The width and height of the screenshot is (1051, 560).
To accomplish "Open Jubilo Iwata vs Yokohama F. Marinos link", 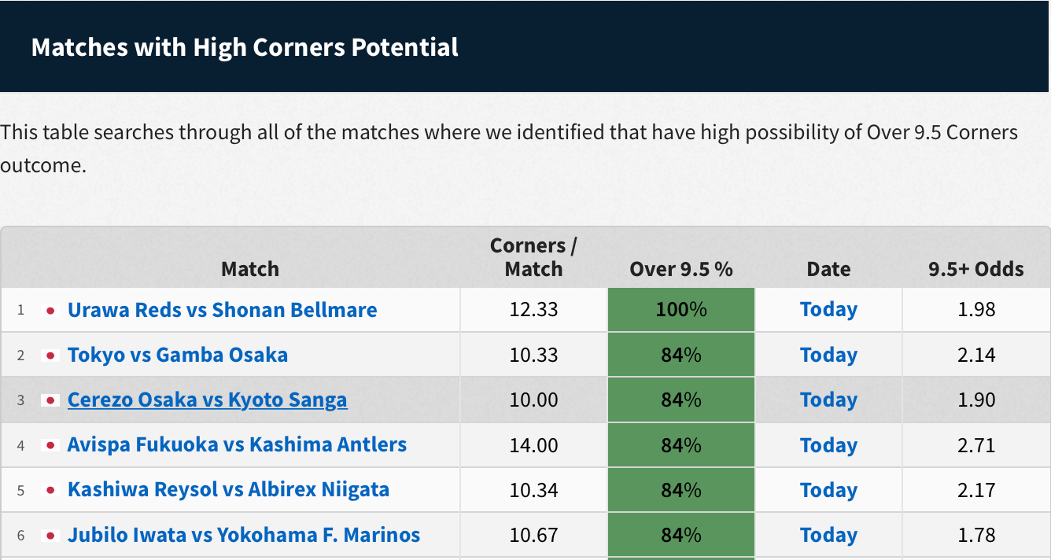I will 243,535.
